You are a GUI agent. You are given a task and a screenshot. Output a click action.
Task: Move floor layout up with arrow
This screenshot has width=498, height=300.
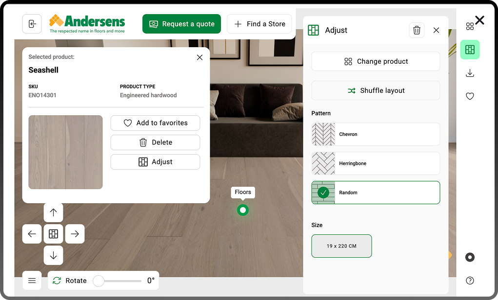[x=53, y=212]
